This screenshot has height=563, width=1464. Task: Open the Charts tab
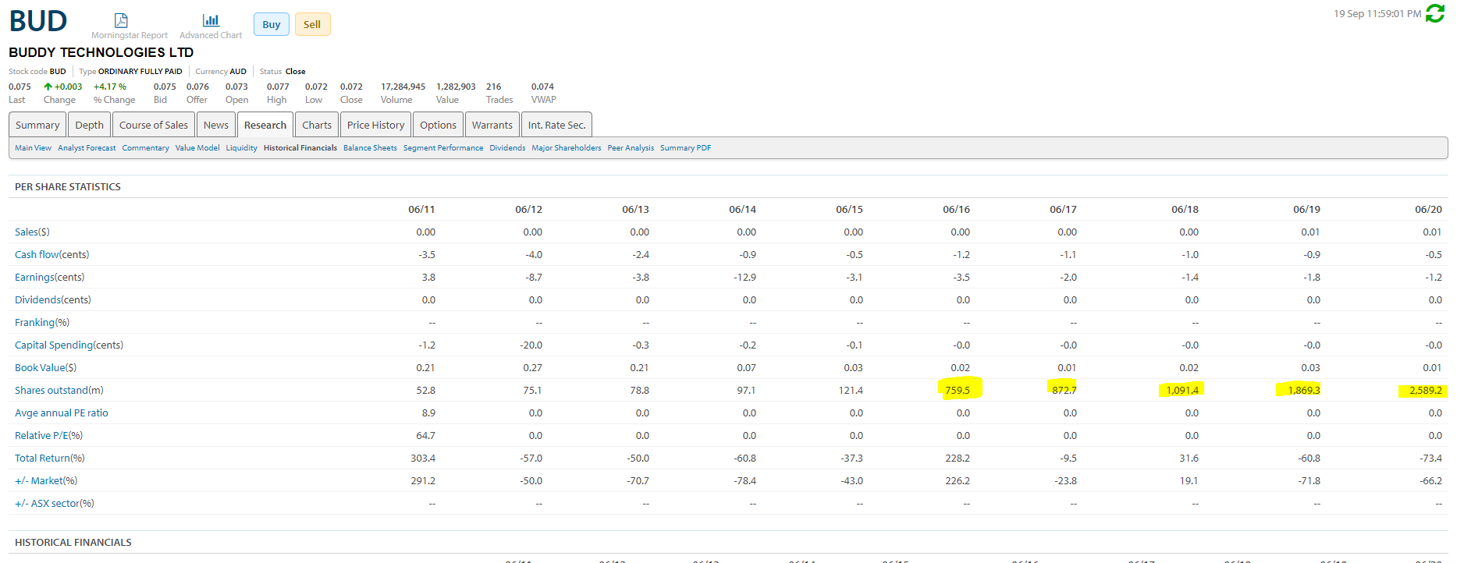pyautogui.click(x=317, y=125)
